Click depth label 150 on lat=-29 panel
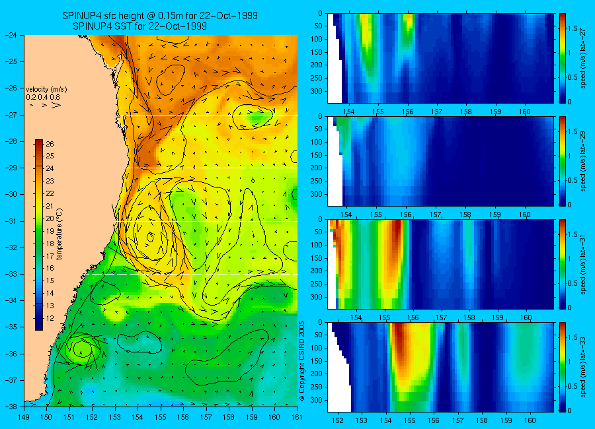Image resolution: width=595 pixels, height=429 pixels. (x=317, y=155)
